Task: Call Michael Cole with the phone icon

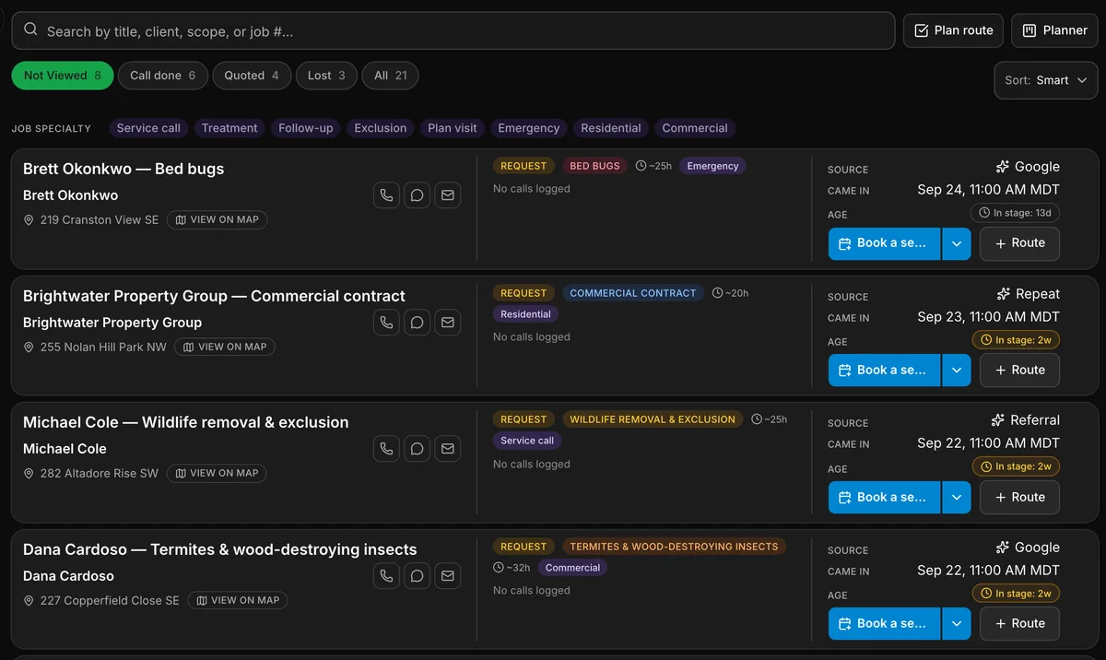Action: [x=387, y=449]
